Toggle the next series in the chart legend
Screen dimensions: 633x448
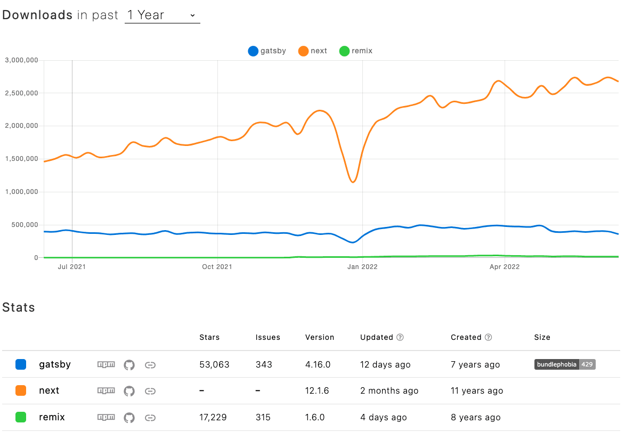click(x=312, y=51)
